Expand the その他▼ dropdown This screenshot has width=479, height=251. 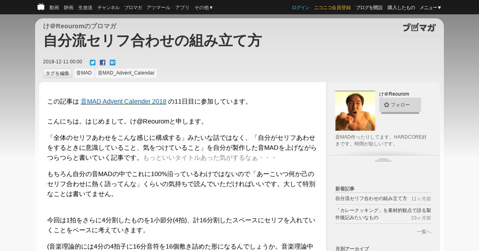[204, 8]
